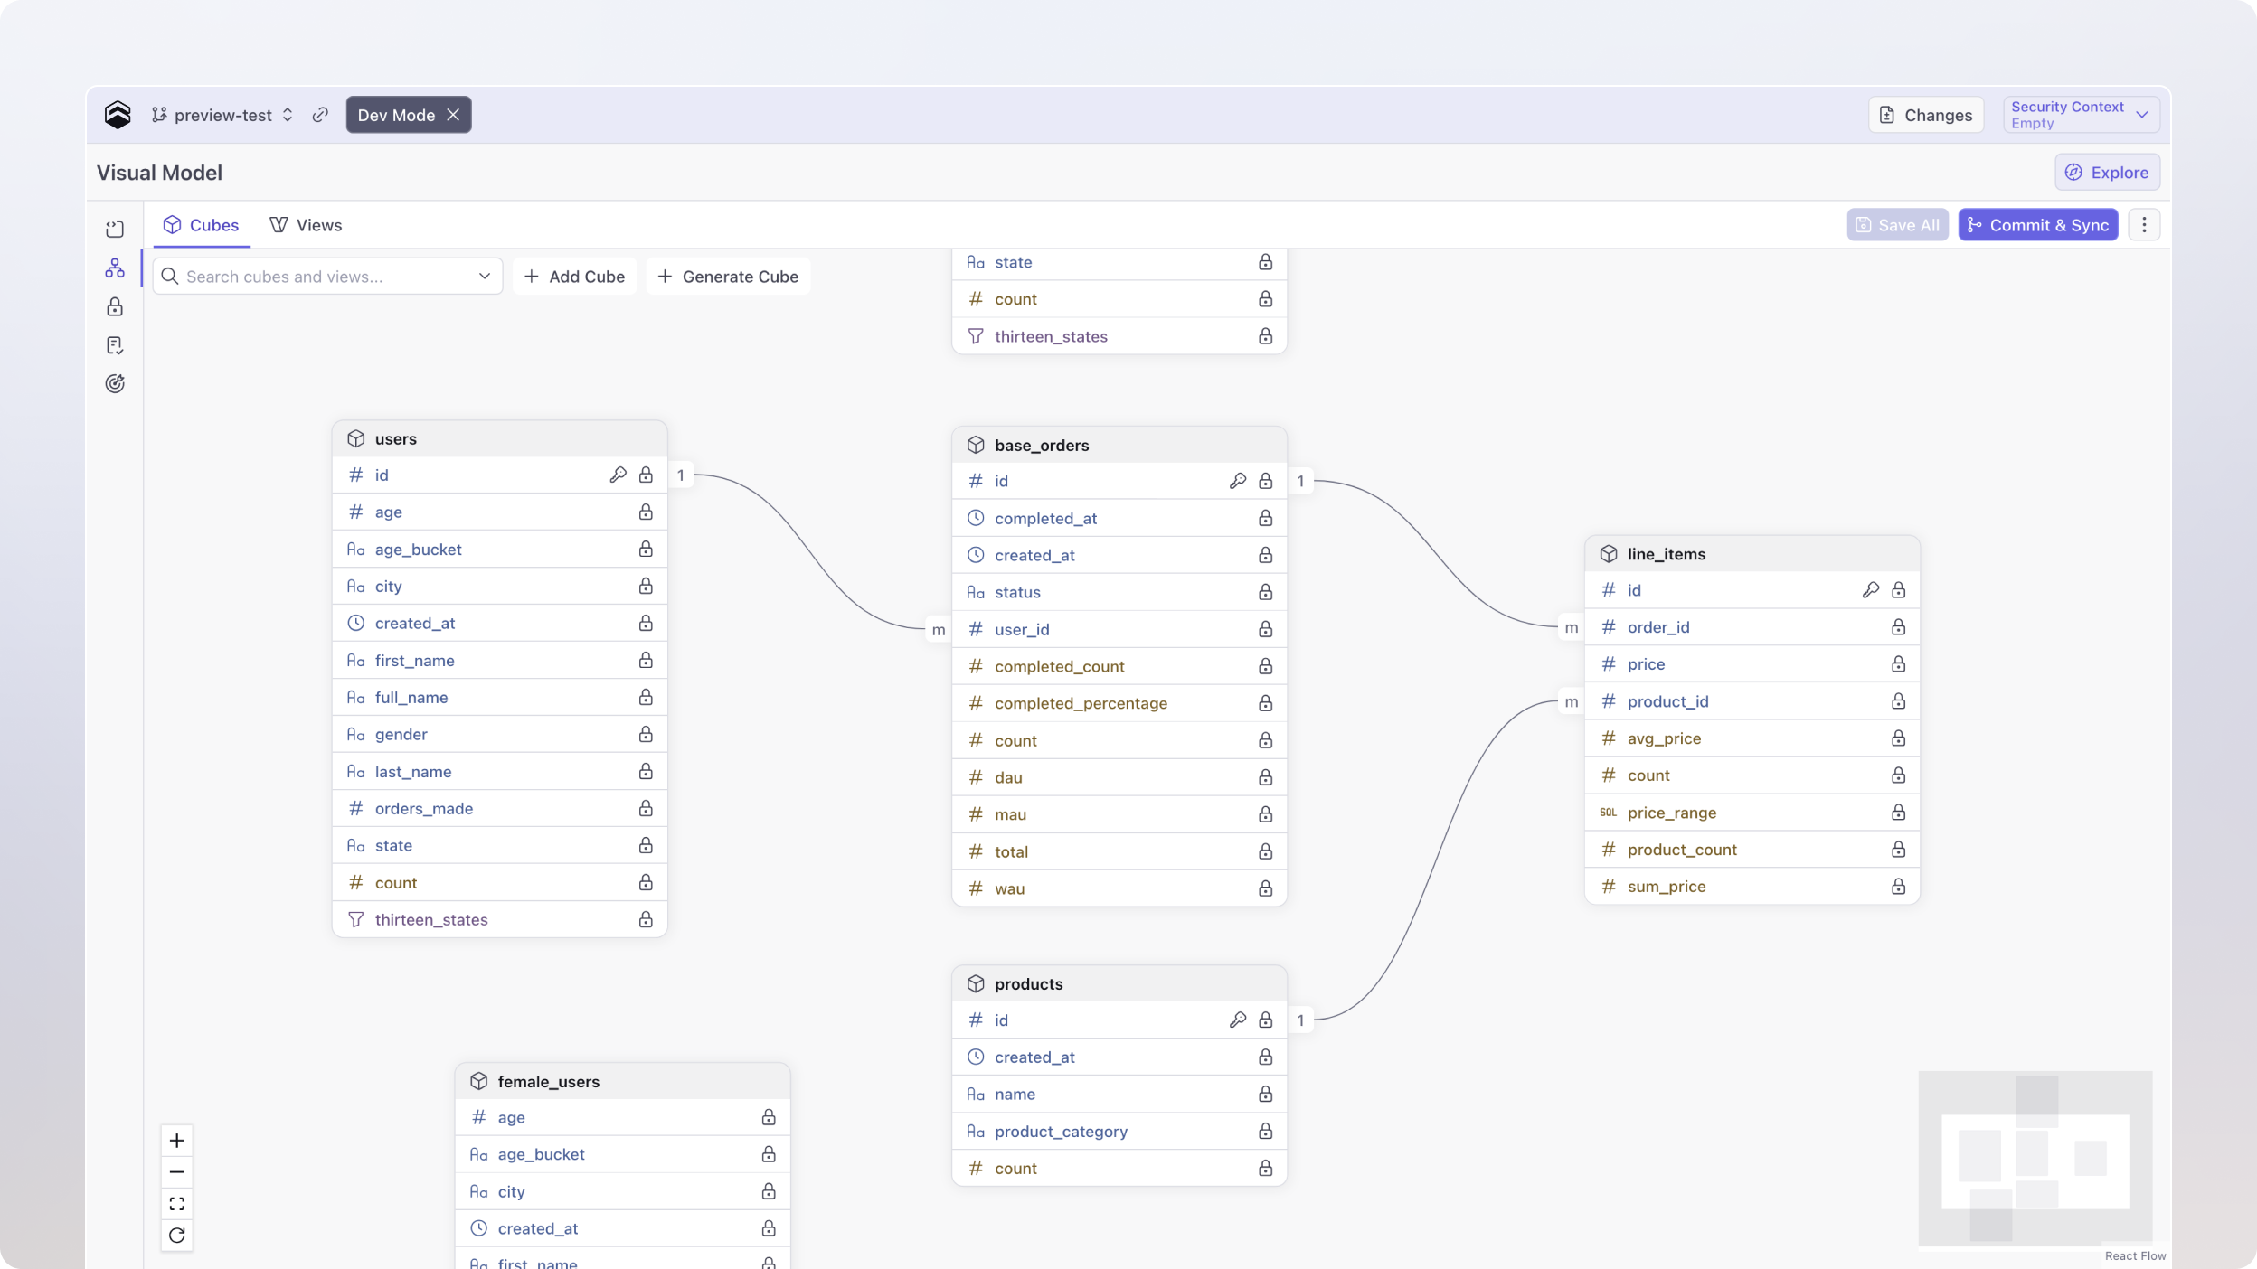The width and height of the screenshot is (2257, 1269).
Task: Open the top sidebar code files icon
Action: (x=115, y=230)
